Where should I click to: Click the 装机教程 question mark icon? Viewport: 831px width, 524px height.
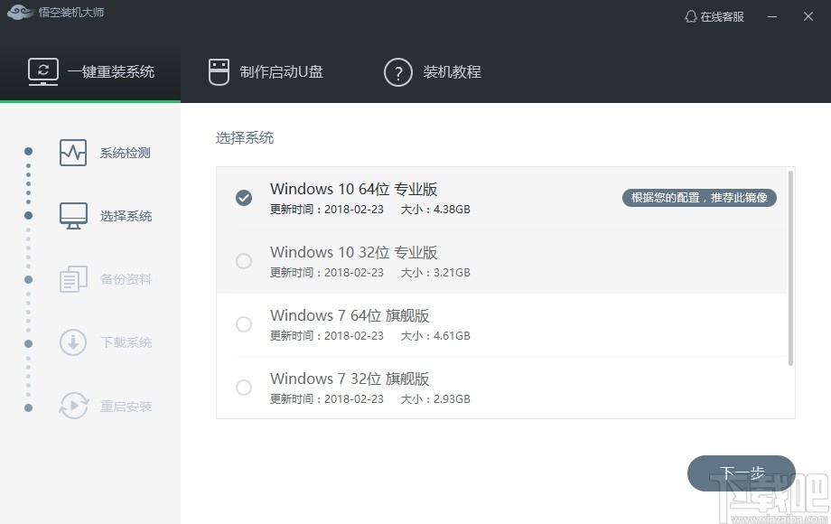click(x=398, y=72)
